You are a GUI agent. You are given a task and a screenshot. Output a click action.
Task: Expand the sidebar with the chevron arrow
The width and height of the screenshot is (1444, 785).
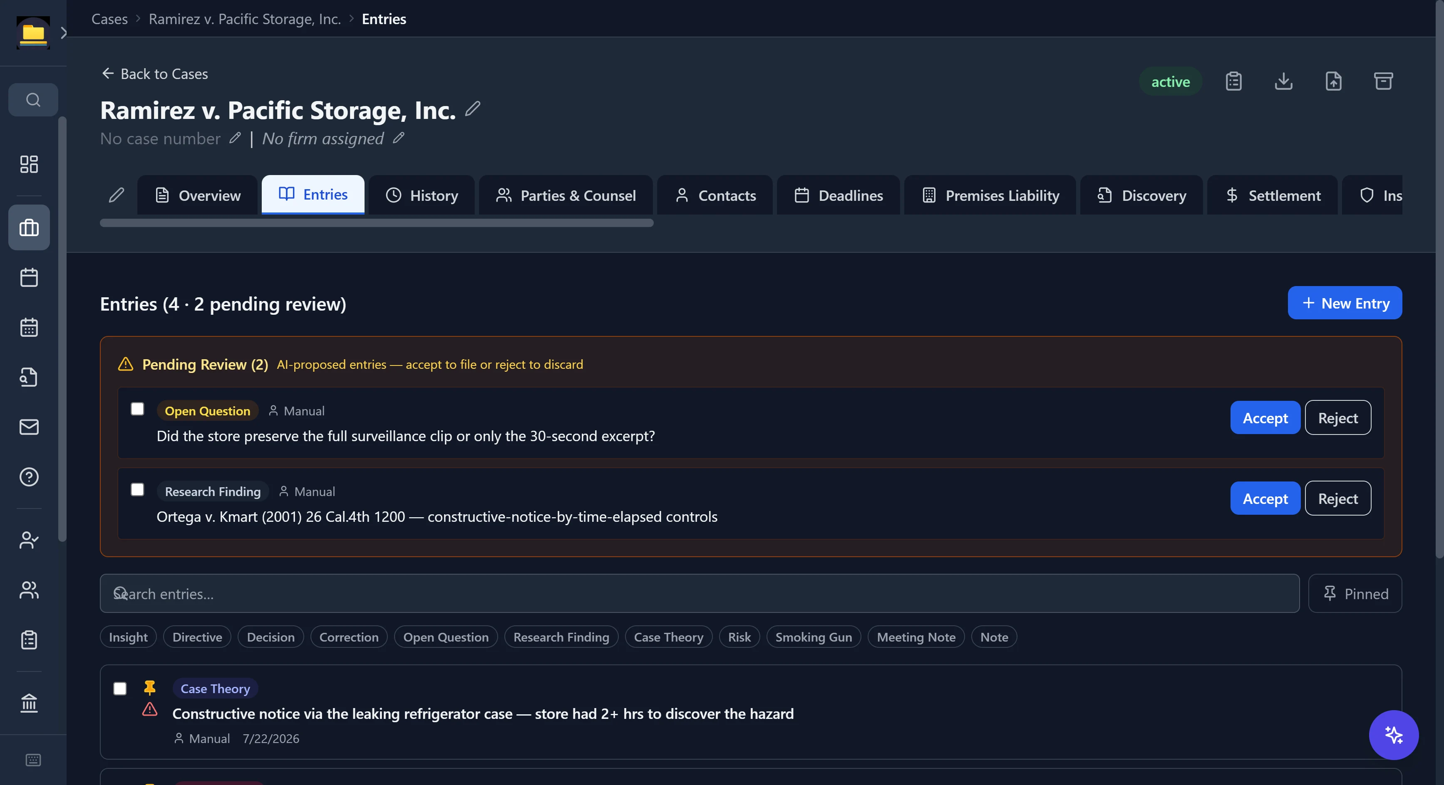tap(63, 33)
